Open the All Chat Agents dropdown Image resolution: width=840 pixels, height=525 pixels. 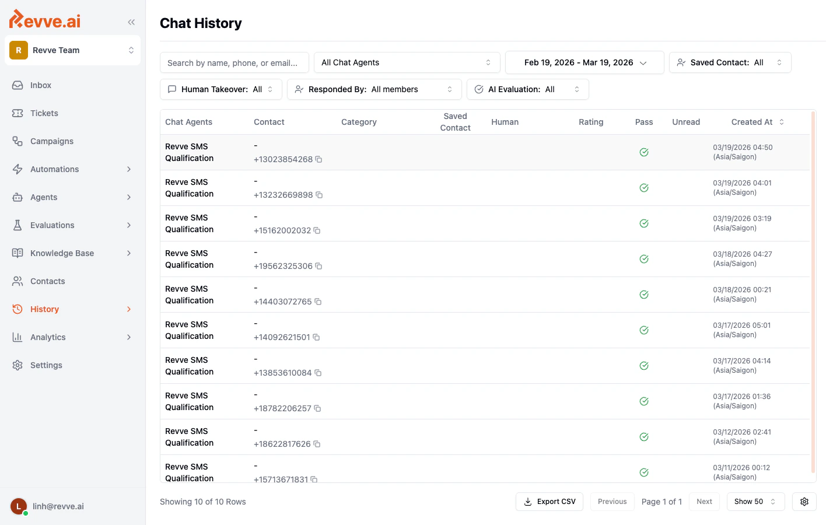point(407,62)
